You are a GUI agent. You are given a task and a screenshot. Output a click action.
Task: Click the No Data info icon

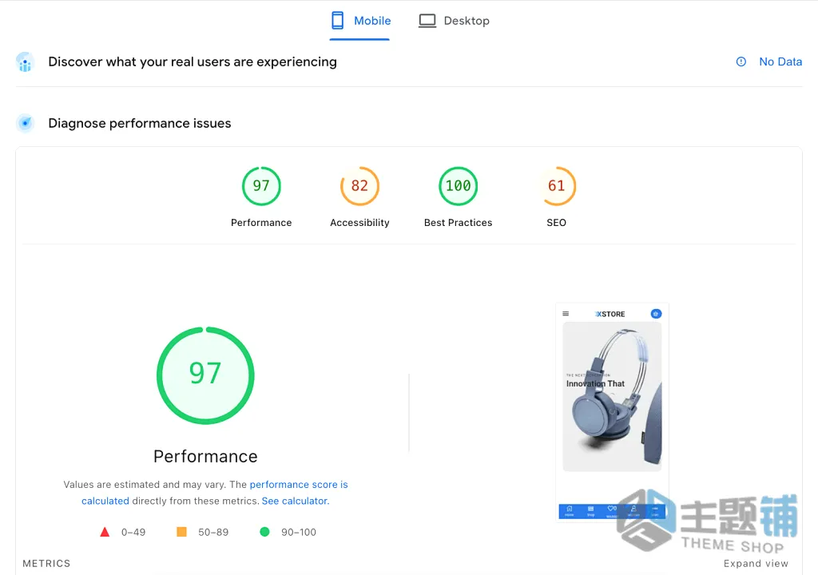[741, 61]
